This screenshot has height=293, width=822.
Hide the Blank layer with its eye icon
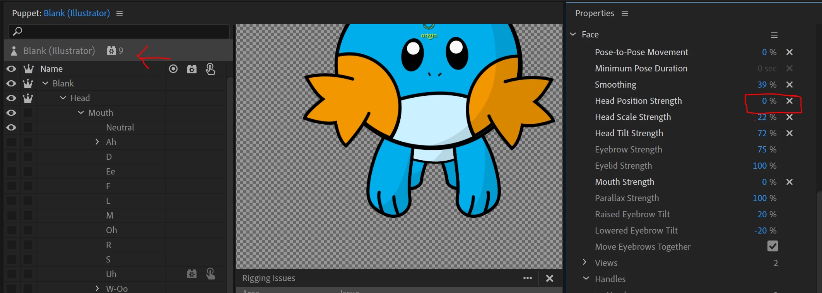tap(11, 83)
